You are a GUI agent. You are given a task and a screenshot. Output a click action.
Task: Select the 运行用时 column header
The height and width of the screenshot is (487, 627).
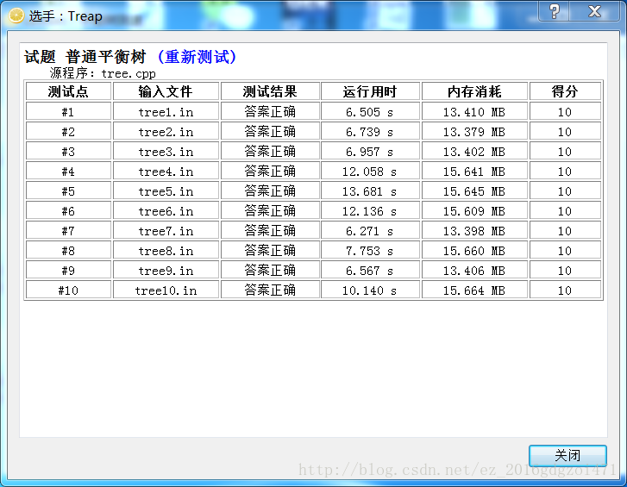click(x=370, y=91)
